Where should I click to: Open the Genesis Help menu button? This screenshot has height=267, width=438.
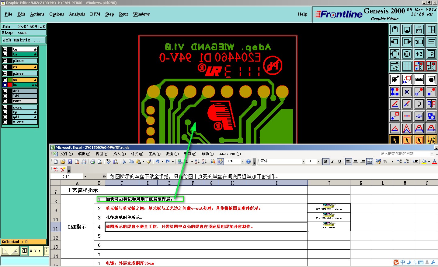pyautogui.click(x=303, y=14)
